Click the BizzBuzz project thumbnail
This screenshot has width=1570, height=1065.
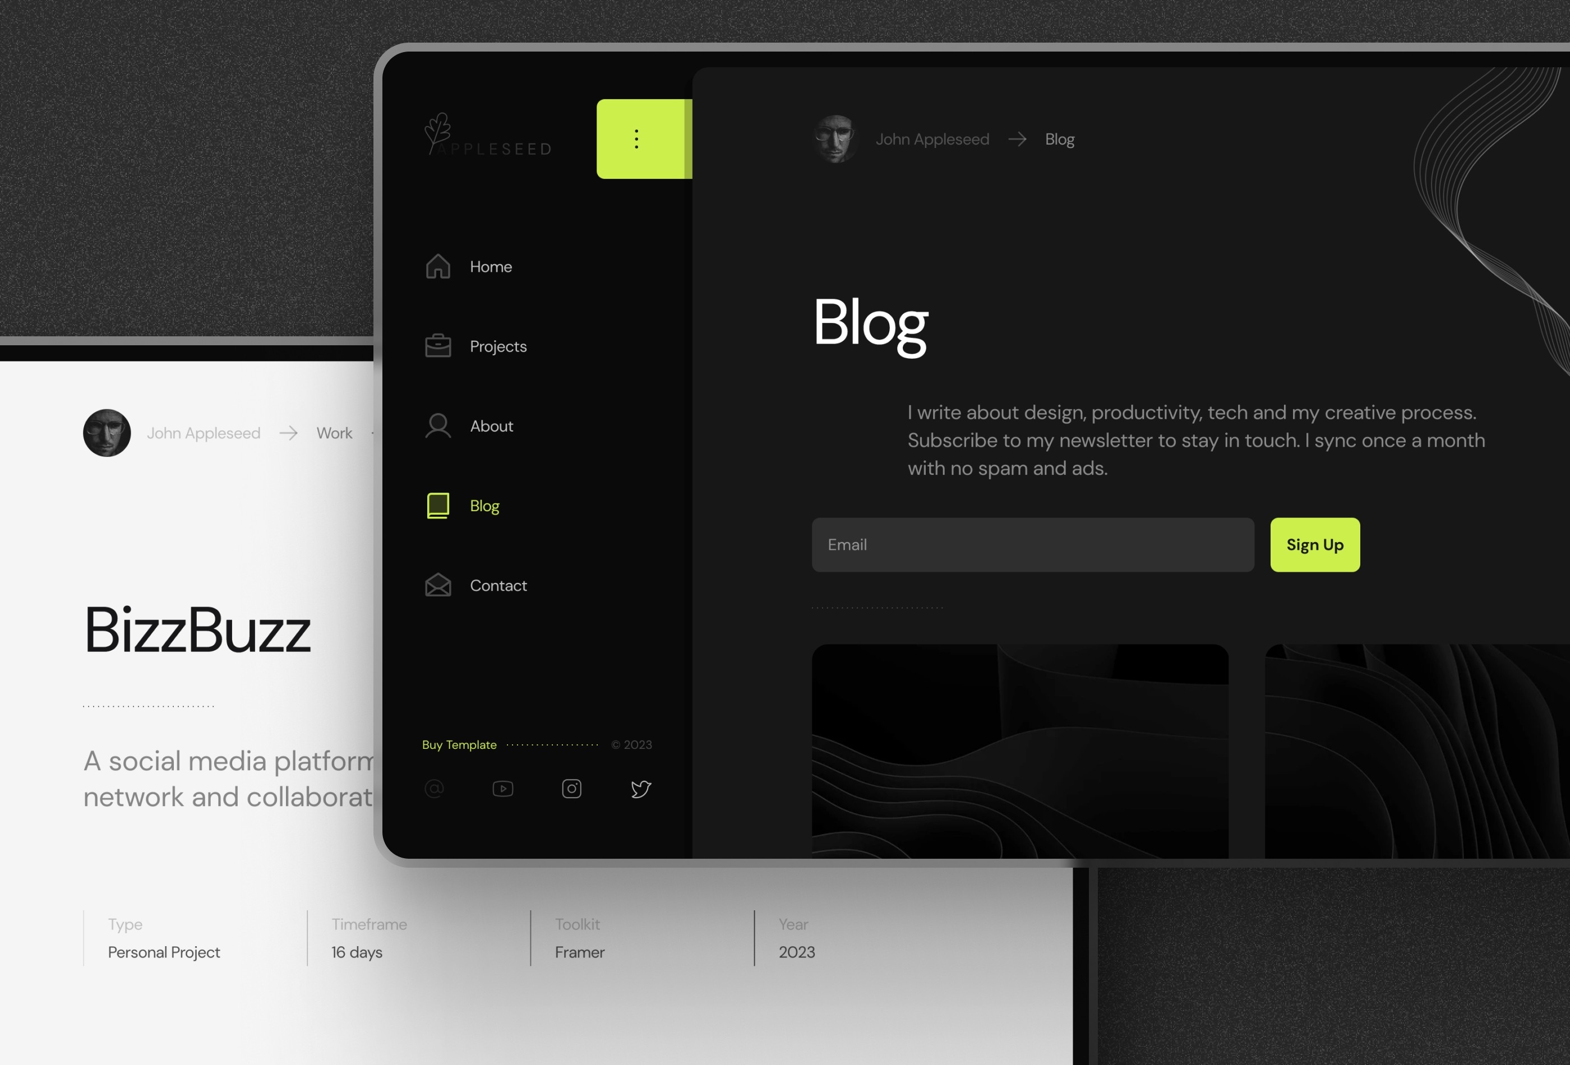[x=196, y=630]
